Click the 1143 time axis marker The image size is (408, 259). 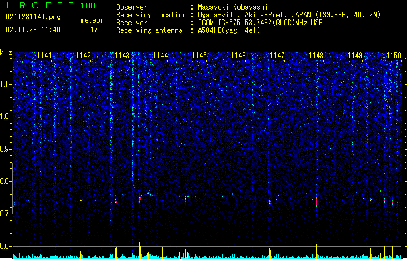(122, 56)
